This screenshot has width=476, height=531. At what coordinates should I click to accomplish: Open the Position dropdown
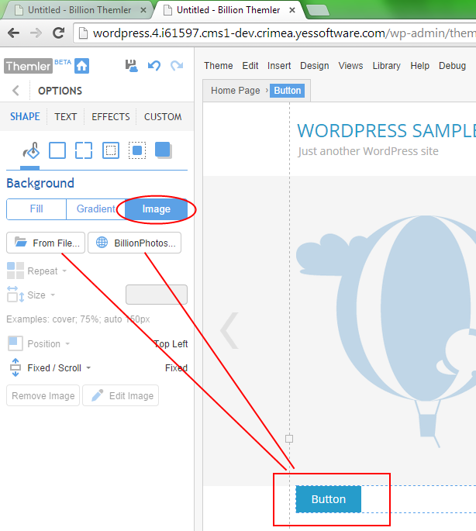(47, 344)
